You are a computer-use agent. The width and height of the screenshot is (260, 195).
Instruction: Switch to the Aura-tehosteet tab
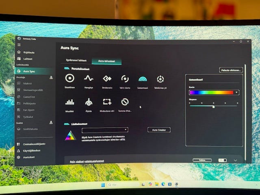[106, 61]
